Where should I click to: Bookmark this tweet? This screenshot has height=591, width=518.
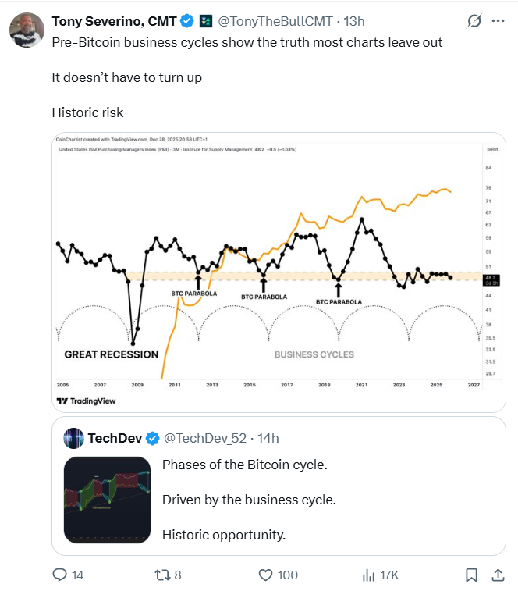tap(471, 575)
